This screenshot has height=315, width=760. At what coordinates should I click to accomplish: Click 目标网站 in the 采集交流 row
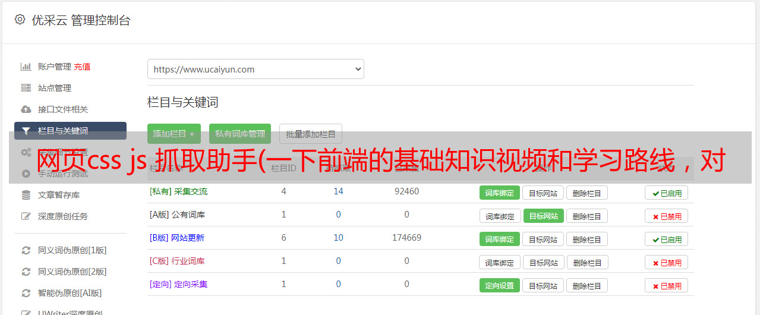click(x=543, y=193)
